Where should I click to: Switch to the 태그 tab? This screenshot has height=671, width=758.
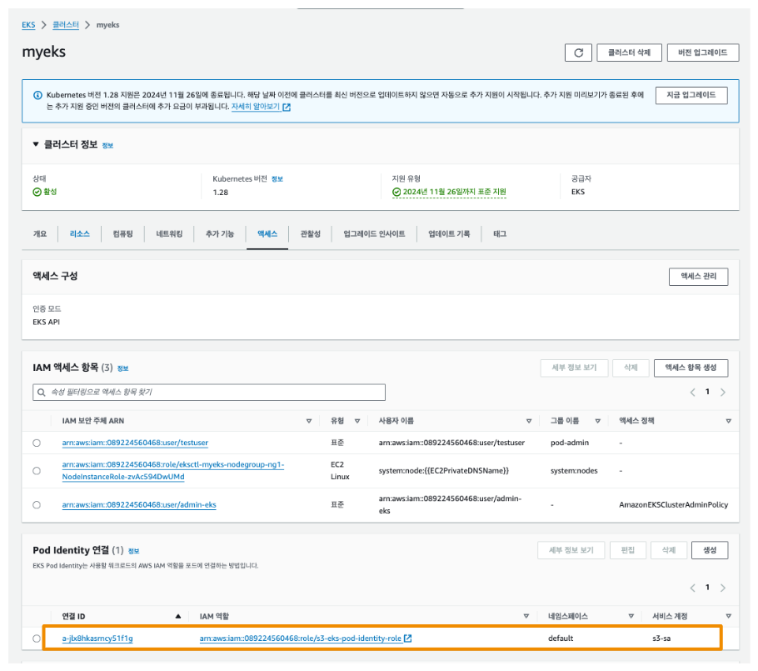click(500, 233)
